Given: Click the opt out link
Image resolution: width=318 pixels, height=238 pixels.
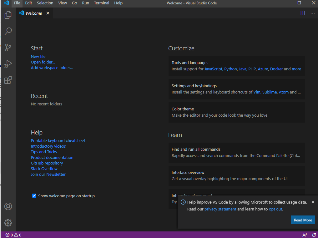Looking at the screenshot, I should (275, 209).
